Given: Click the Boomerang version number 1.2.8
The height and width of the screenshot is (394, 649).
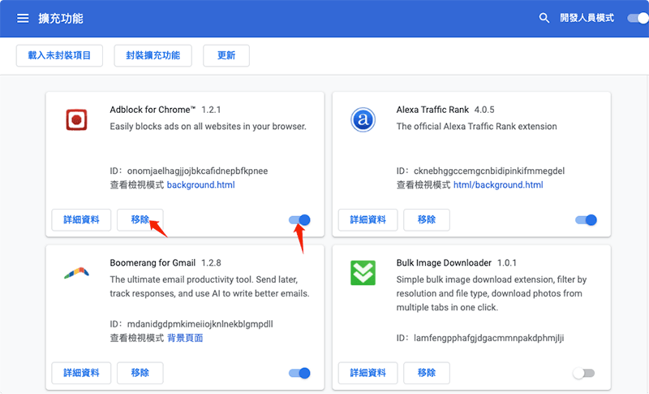Looking at the screenshot, I should (211, 262).
